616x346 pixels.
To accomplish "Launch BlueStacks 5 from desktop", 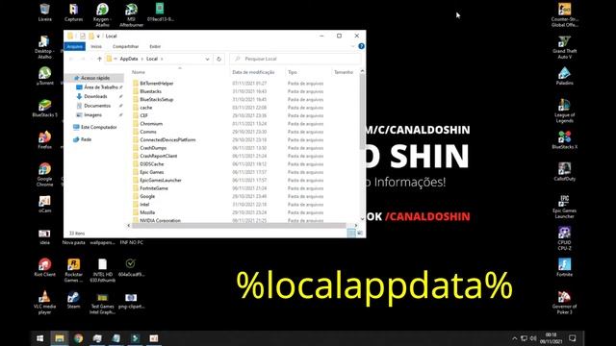I will click(x=45, y=108).
